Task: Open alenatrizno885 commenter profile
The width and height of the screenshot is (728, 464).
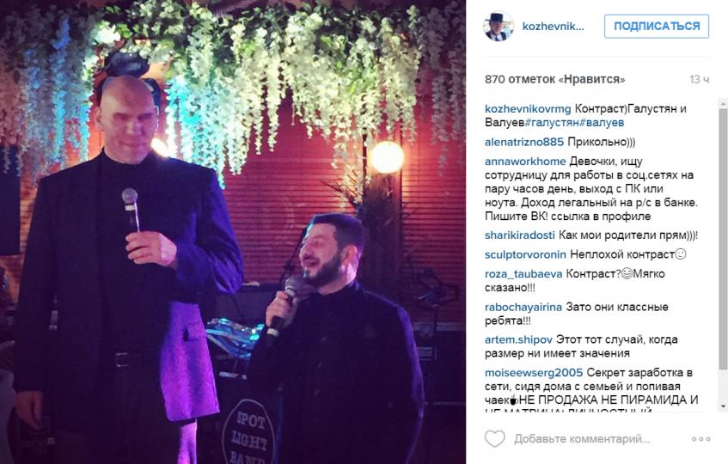Action: tap(524, 142)
